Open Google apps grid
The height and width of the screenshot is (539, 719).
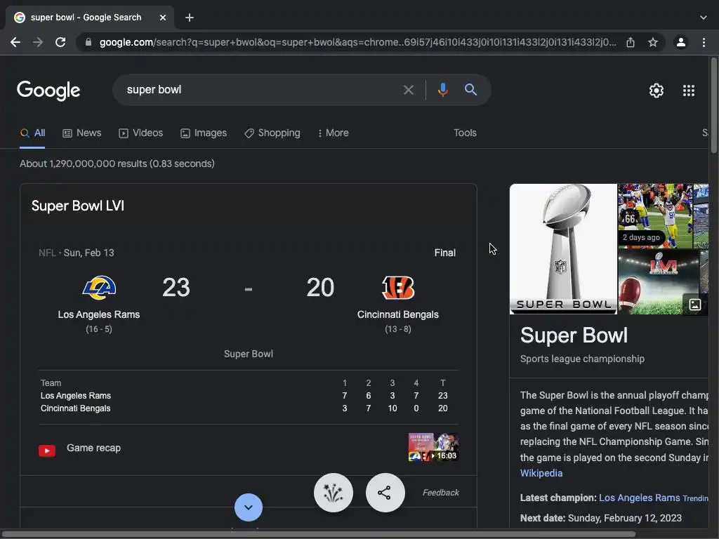689,91
